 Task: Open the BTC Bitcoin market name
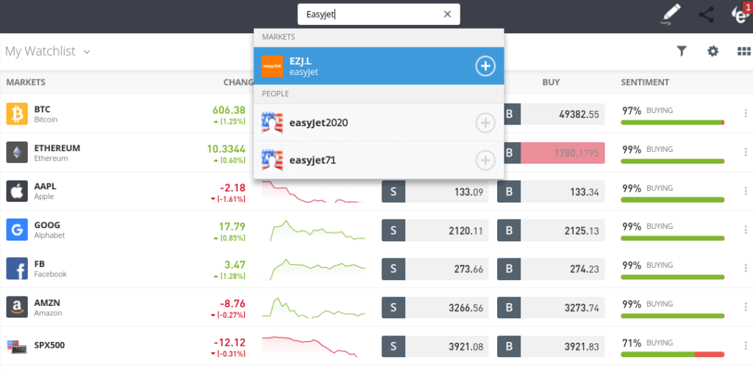tap(46, 114)
